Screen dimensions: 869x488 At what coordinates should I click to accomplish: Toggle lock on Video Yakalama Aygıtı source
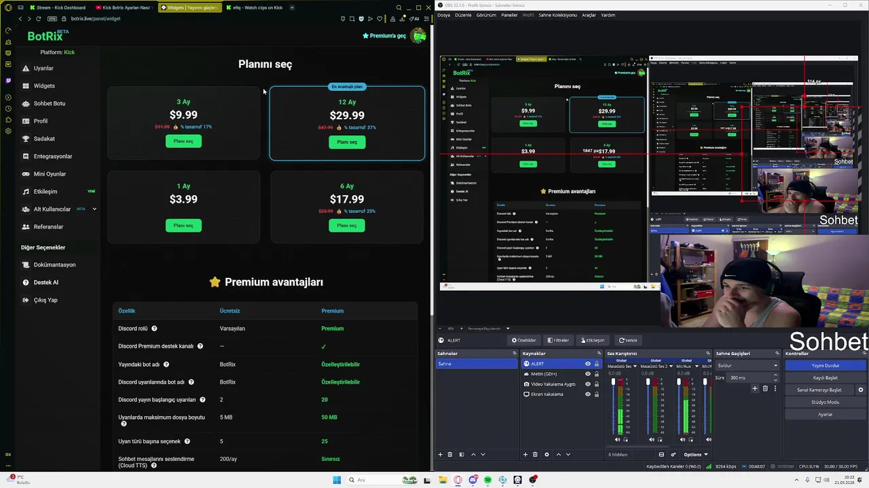(597, 384)
